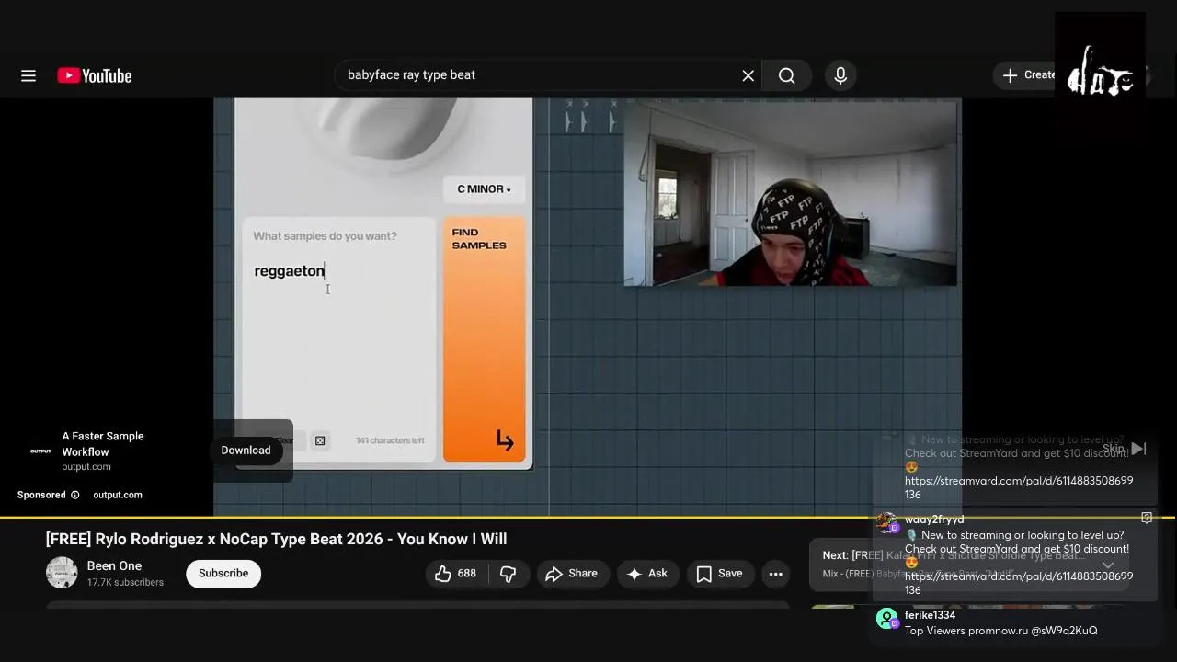Click the 17.7K subscribers text
This screenshot has height=662, width=1177.
[125, 583]
